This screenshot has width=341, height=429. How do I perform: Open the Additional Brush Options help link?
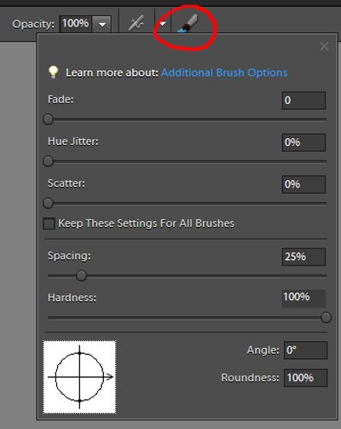224,72
